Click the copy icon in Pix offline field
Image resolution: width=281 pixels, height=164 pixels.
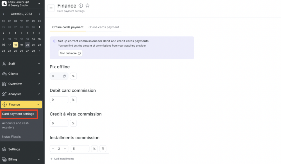coord(65,76)
